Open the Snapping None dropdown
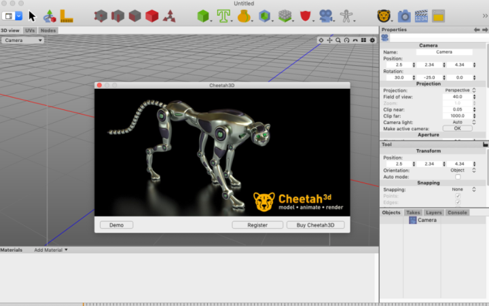The width and height of the screenshot is (489, 306). click(460, 189)
